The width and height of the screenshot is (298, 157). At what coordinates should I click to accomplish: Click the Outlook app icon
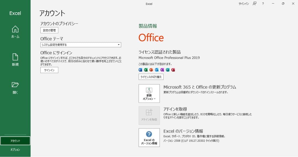(x=157, y=70)
